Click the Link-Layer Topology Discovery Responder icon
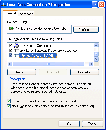The image size is (106, 130). 16,50
